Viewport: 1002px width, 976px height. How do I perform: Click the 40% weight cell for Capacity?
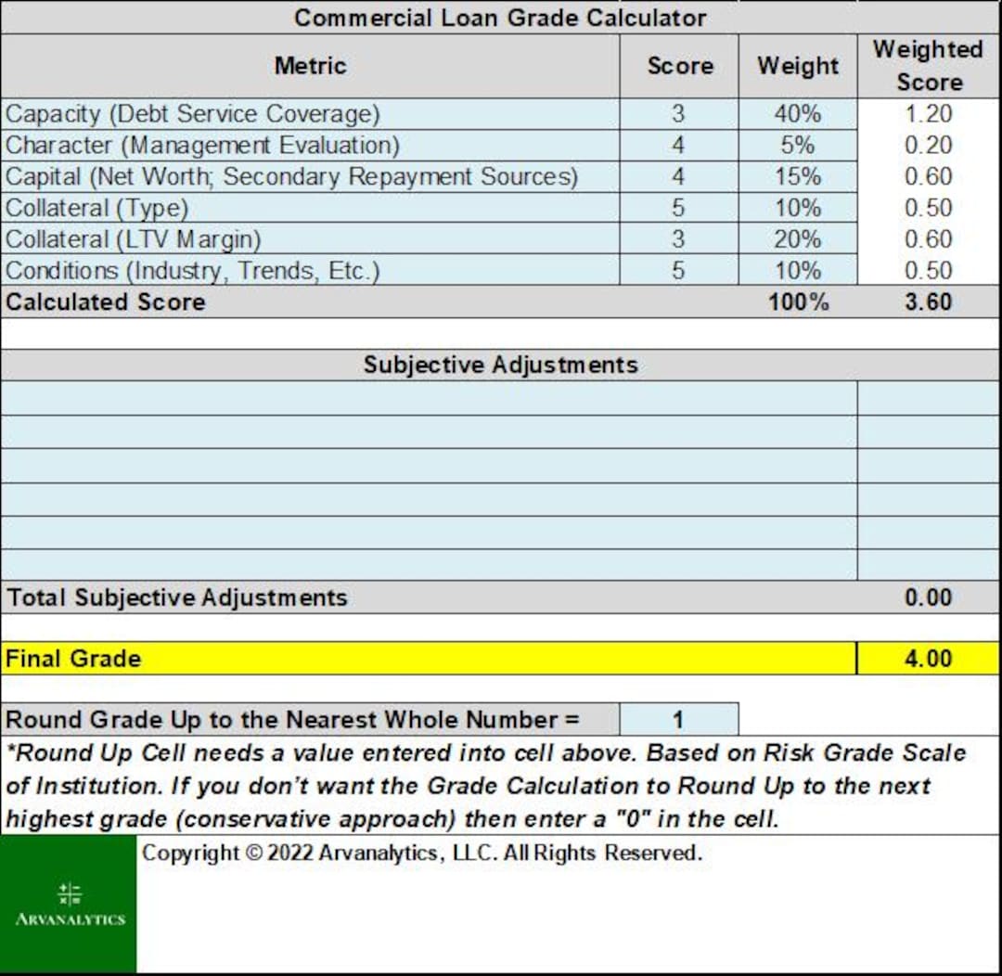point(798,114)
